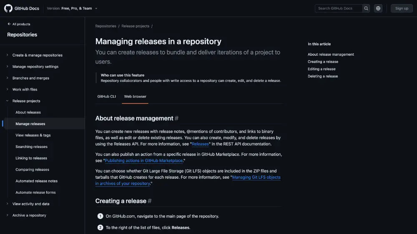Image resolution: width=417 pixels, height=234 pixels.
Task: Open the Version Free, Pro, & Team dropdown
Action: (x=72, y=8)
